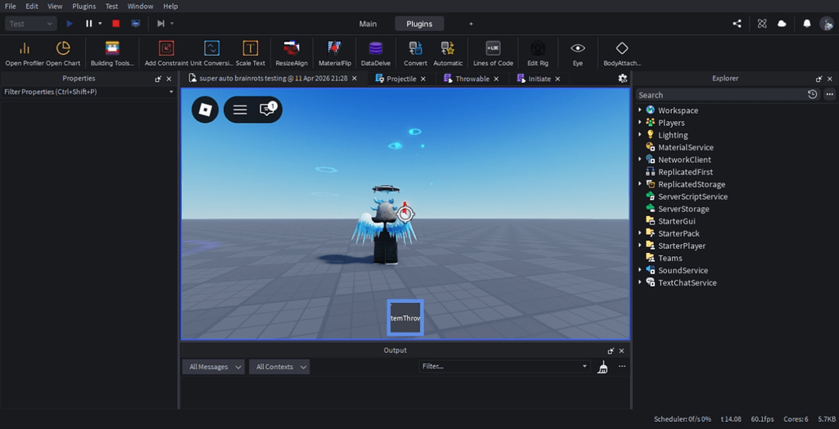This screenshot has height=429, width=839.
Task: Toggle the client/server view icon
Action: [x=135, y=24]
